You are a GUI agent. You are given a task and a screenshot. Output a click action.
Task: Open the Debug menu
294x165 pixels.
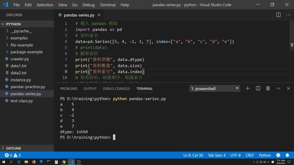coord(89,5)
